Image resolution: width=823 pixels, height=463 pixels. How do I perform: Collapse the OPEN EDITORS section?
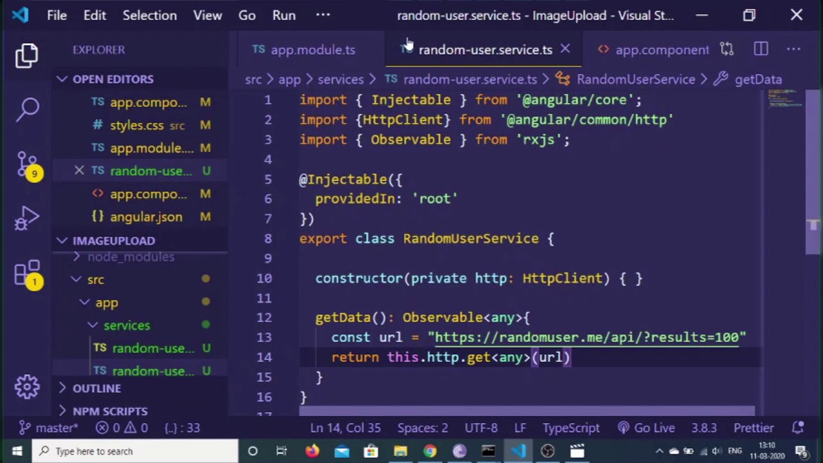pyautogui.click(x=62, y=79)
